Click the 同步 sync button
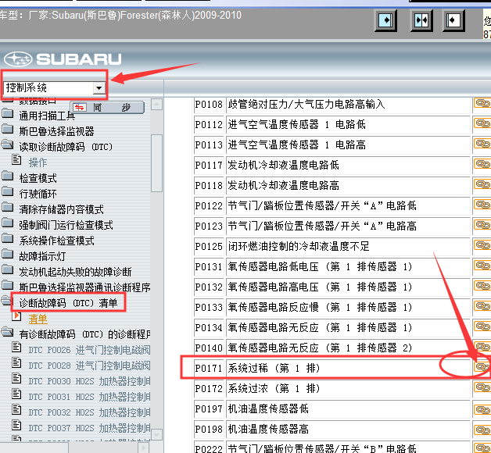This screenshot has width=491, height=453. coord(107,108)
